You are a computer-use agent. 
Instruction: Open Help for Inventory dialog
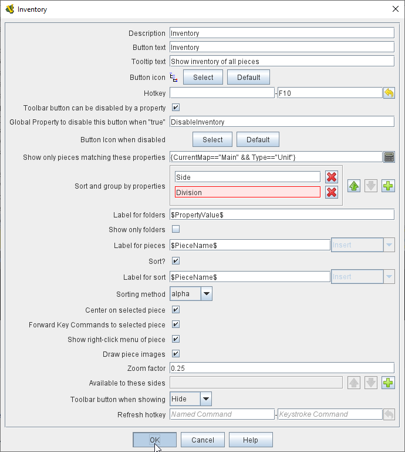click(251, 440)
